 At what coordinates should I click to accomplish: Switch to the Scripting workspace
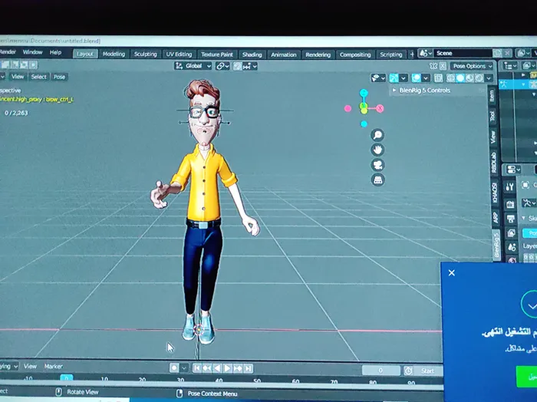click(390, 54)
